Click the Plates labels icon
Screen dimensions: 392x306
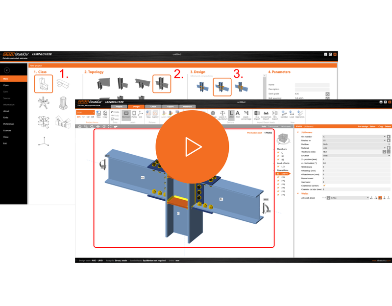134,114
